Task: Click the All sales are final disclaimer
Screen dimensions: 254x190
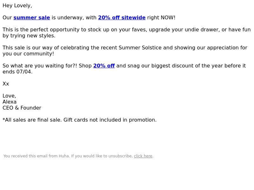Action: point(32,120)
